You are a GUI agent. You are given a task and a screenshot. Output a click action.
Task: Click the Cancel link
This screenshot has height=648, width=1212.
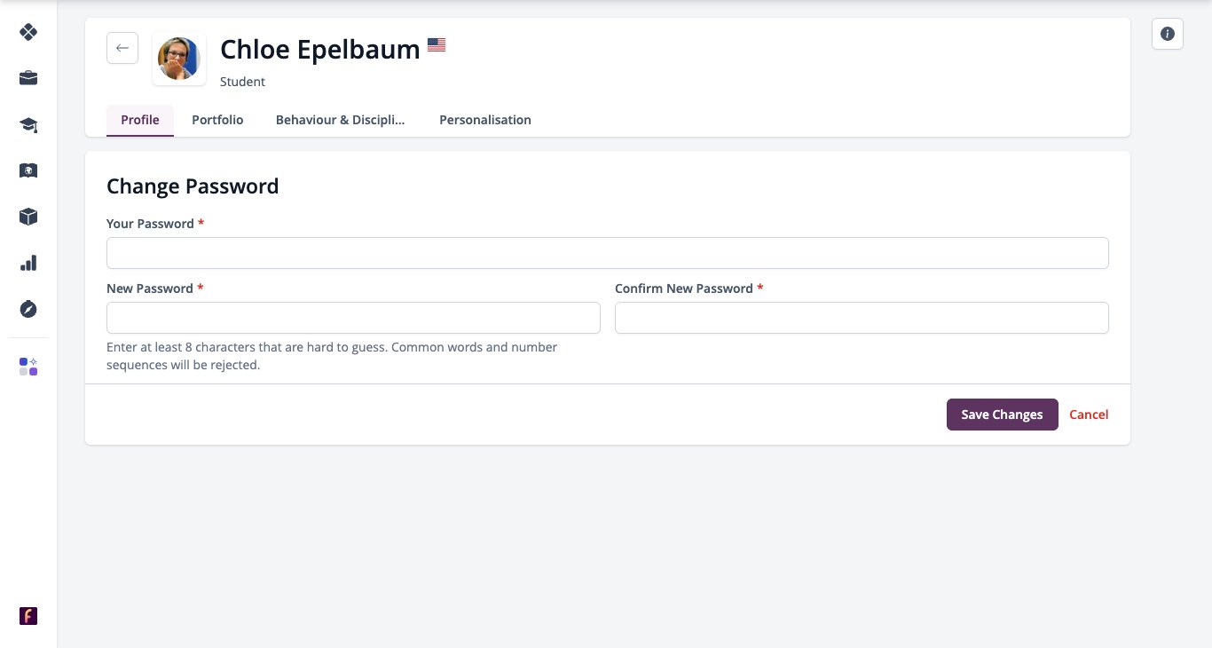tap(1089, 415)
